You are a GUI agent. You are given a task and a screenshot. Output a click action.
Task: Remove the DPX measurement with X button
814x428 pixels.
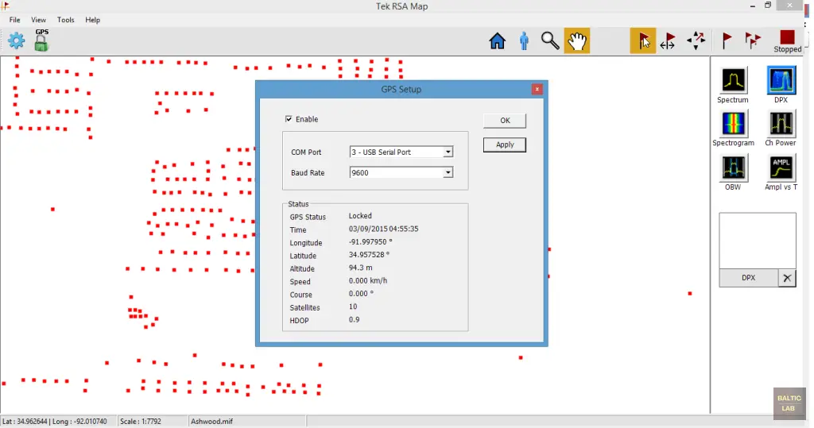tap(785, 278)
